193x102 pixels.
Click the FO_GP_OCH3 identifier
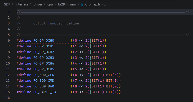[44, 58]
